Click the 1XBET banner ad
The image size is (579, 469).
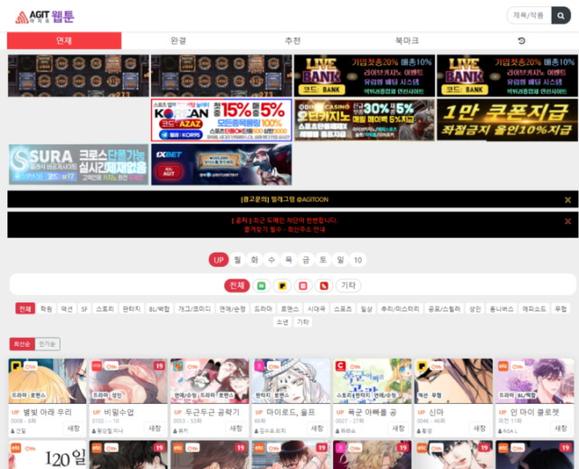click(222, 165)
